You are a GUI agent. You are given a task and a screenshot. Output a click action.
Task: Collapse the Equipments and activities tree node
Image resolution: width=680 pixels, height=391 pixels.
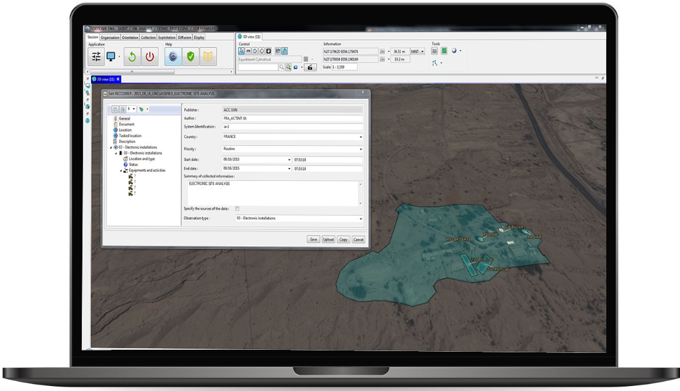[x=121, y=171]
